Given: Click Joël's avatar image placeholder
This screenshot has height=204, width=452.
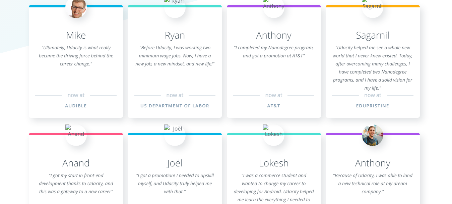Looking at the screenshot, I should click(175, 135).
